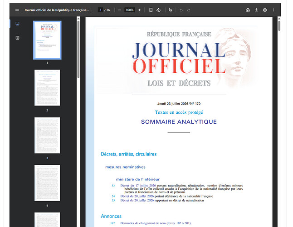The image size is (293, 227).
Task: Rotate the document counterclockwise
Action: point(158,10)
